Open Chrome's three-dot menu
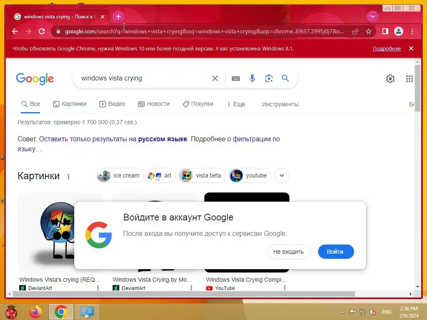This screenshot has height=320, width=427. click(x=412, y=31)
